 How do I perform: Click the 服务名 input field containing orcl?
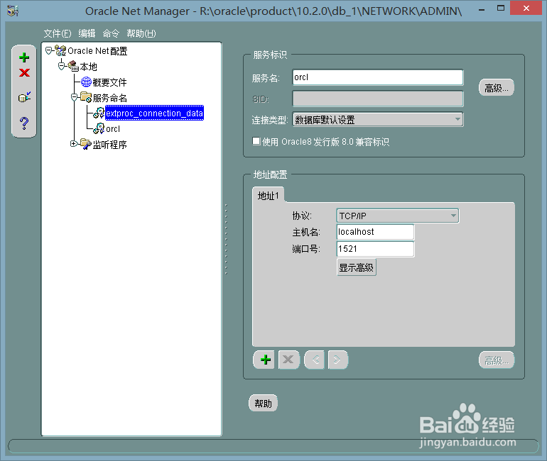pos(378,77)
